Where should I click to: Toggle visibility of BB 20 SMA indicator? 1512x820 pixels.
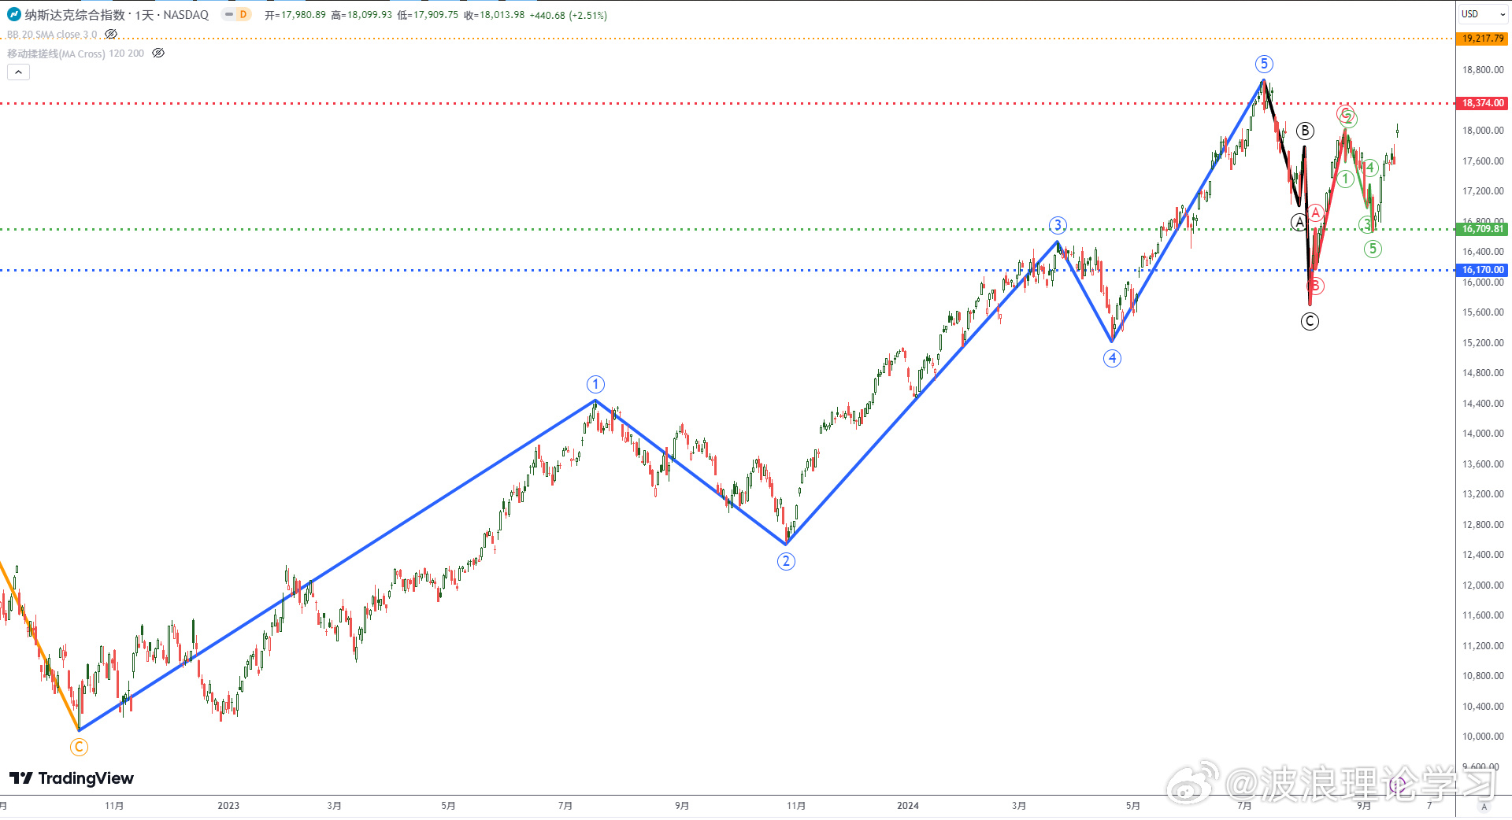(x=111, y=35)
